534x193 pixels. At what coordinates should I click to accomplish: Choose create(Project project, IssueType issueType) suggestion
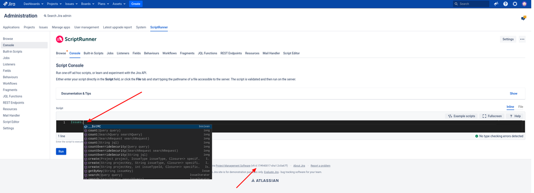(148, 159)
